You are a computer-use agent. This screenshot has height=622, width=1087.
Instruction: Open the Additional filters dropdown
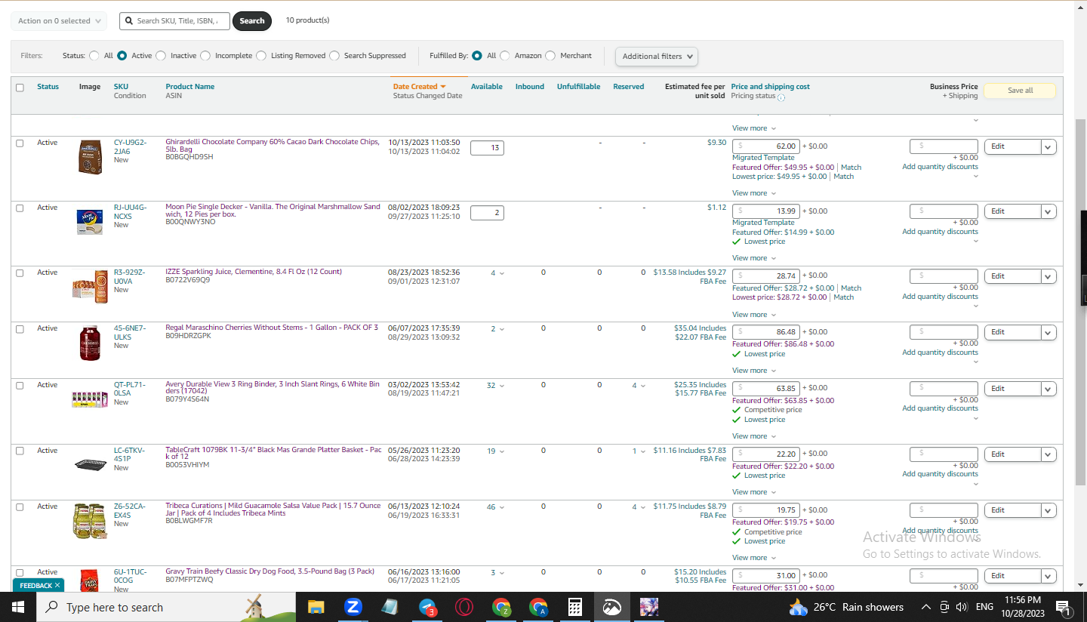click(x=657, y=56)
